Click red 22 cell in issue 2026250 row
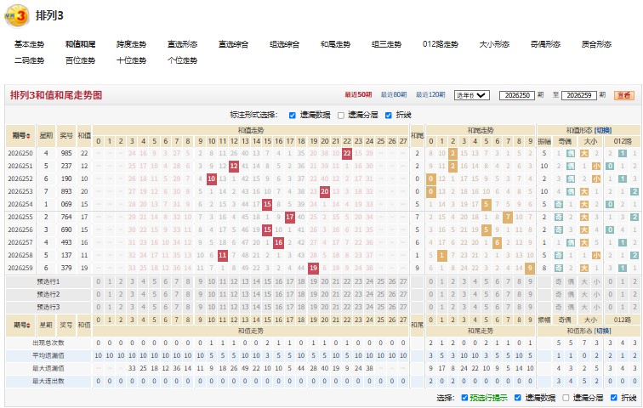Viewport: 643px width, 408px height. tap(347, 153)
